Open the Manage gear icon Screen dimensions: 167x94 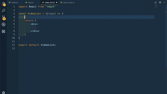3,92
